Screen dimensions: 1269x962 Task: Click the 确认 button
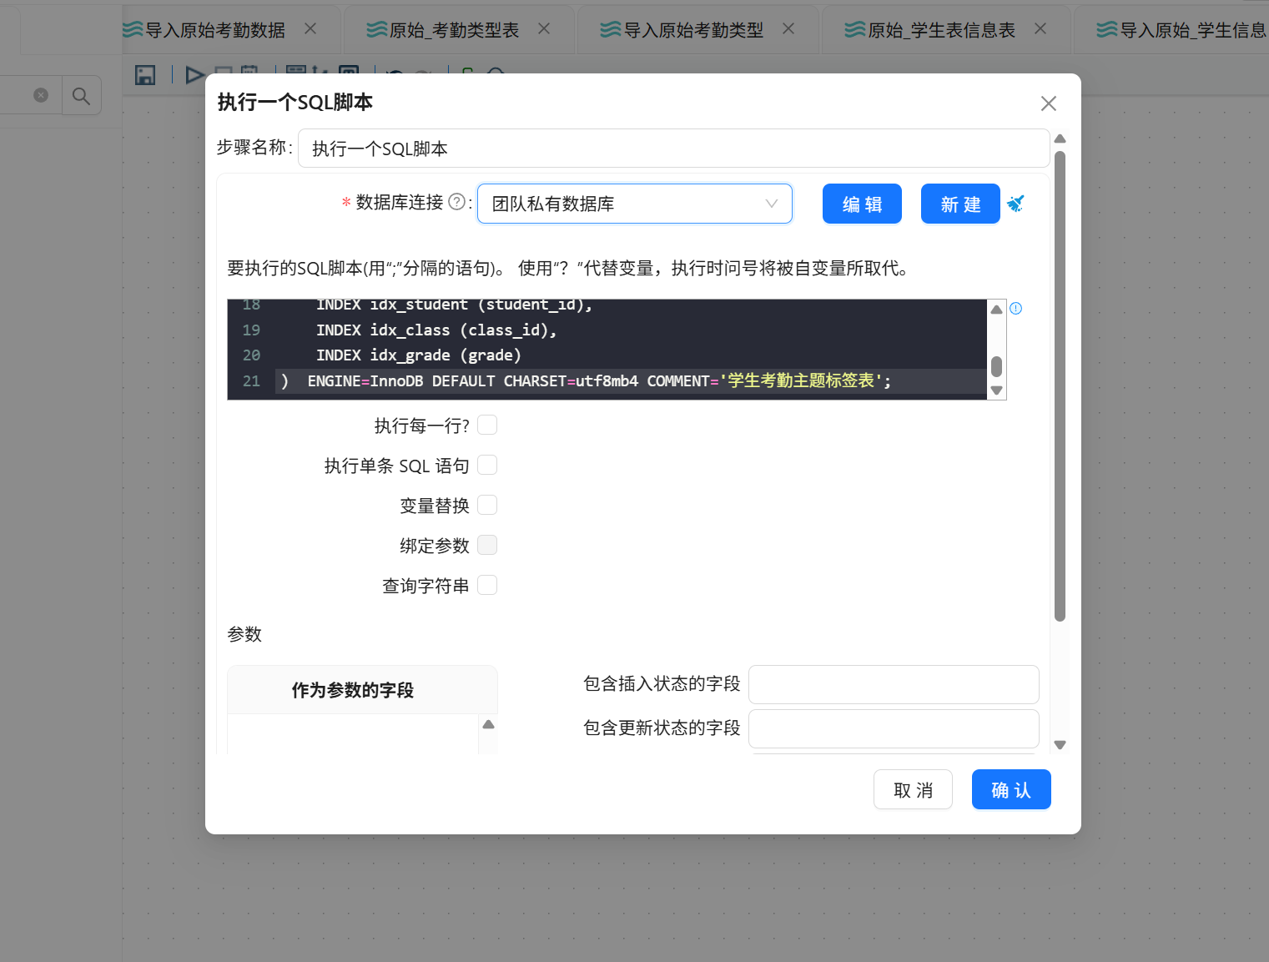[1011, 789]
